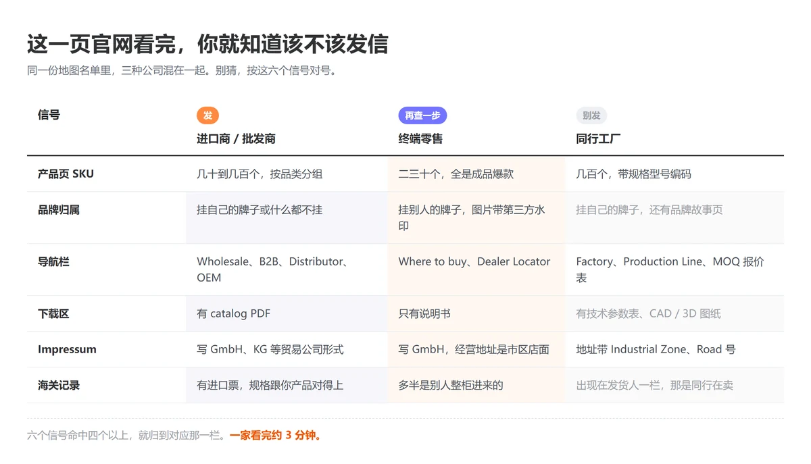The width and height of the screenshot is (811, 464).
Task: Select the 海关记录 row label
Action: point(59,385)
